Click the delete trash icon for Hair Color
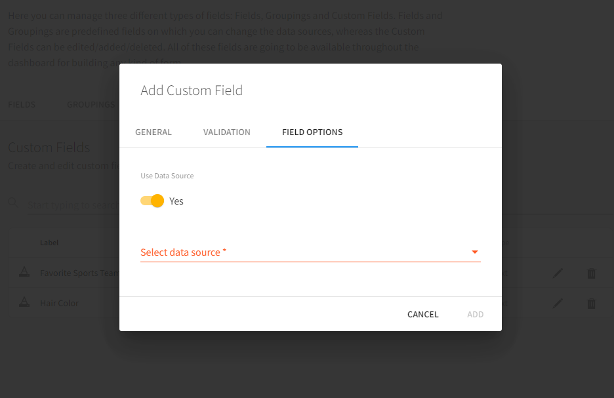The image size is (614, 398). (591, 303)
